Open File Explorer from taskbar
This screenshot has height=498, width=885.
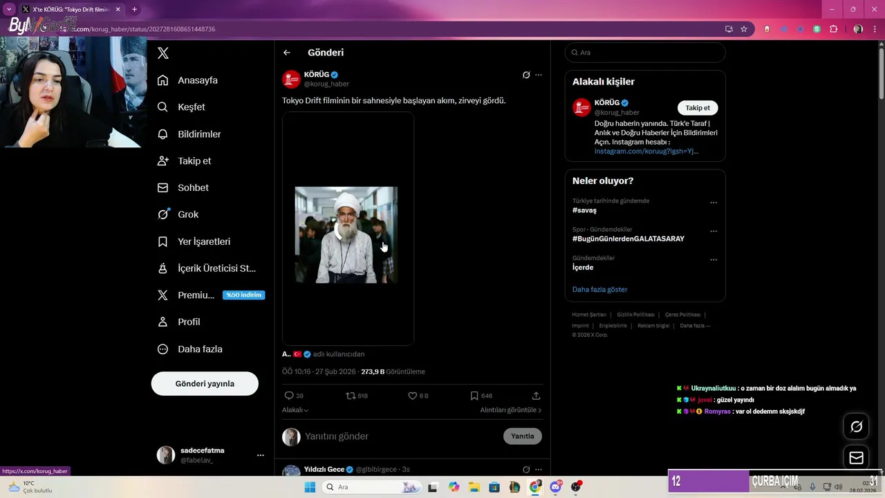coord(474,487)
